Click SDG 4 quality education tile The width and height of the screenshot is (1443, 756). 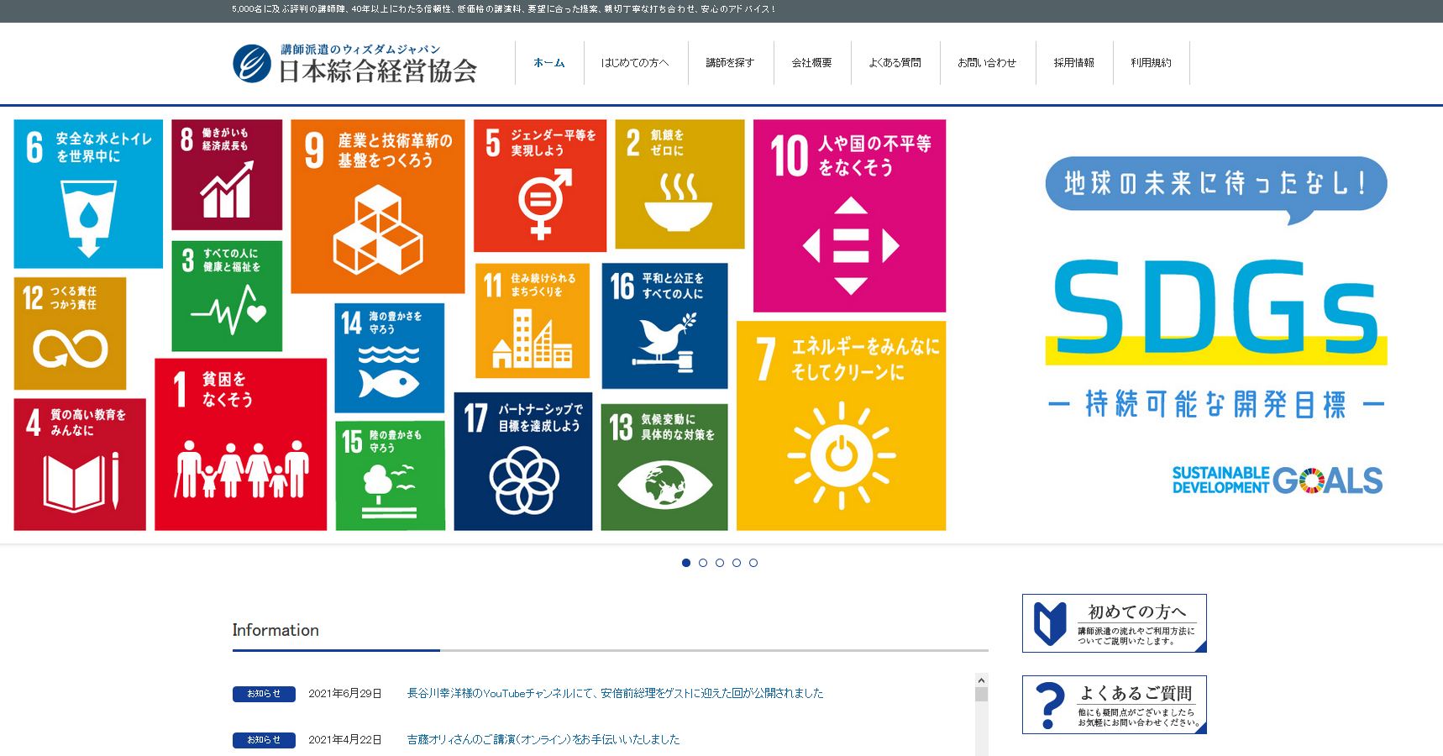(x=80, y=465)
